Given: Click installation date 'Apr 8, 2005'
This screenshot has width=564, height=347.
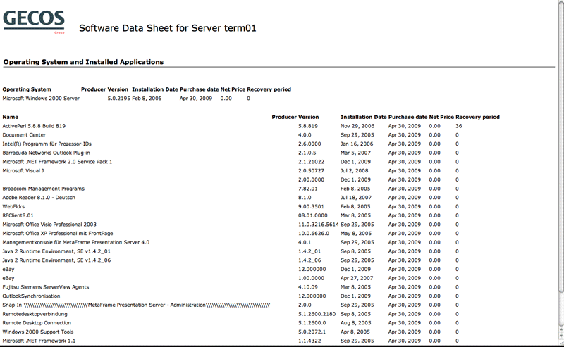Looking at the screenshot, I should tap(355, 332).
